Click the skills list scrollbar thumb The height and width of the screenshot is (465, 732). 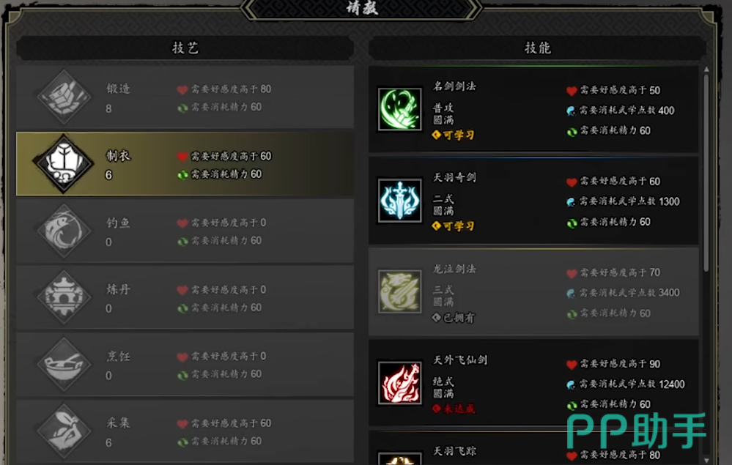pos(706,173)
